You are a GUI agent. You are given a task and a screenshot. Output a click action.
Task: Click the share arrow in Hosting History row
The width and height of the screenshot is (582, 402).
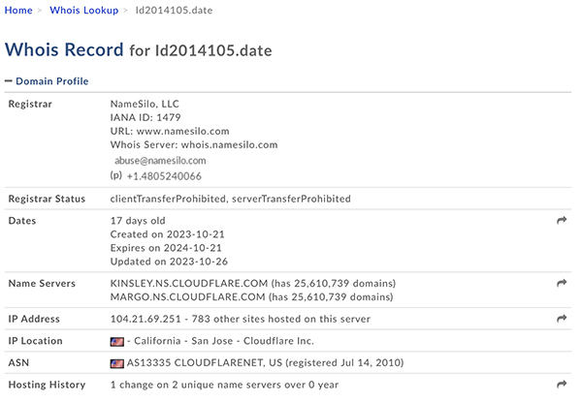(x=562, y=385)
